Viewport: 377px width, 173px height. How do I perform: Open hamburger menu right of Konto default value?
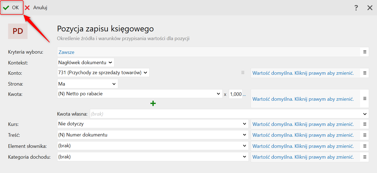click(x=365, y=73)
